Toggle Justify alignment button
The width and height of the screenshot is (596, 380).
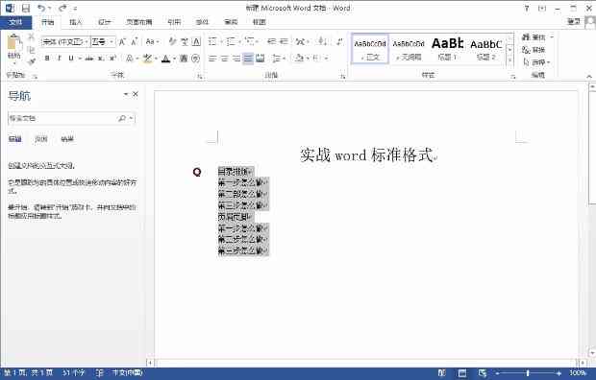248,59
